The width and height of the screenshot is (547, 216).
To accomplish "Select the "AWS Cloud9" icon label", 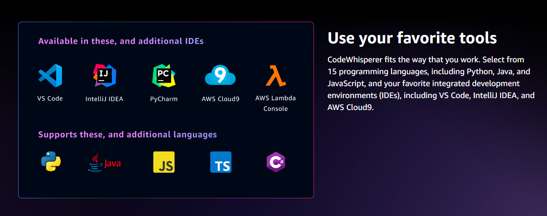I will pos(220,99).
